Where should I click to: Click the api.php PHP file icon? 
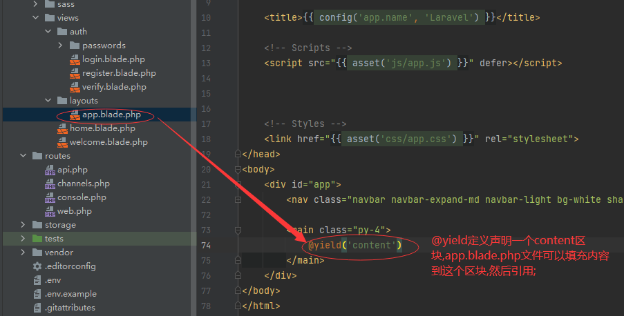tap(50, 170)
